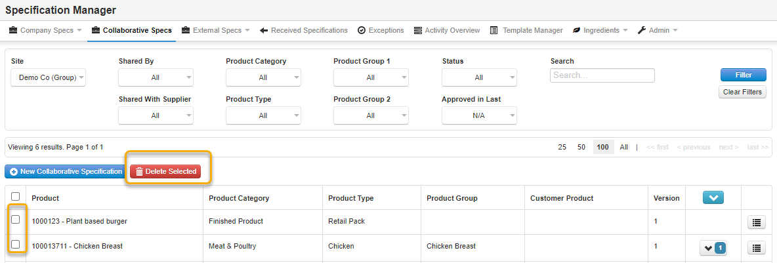Screen dimensions: 777x263
Task: Click the list icon for Plant based burger row
Action: click(x=757, y=222)
